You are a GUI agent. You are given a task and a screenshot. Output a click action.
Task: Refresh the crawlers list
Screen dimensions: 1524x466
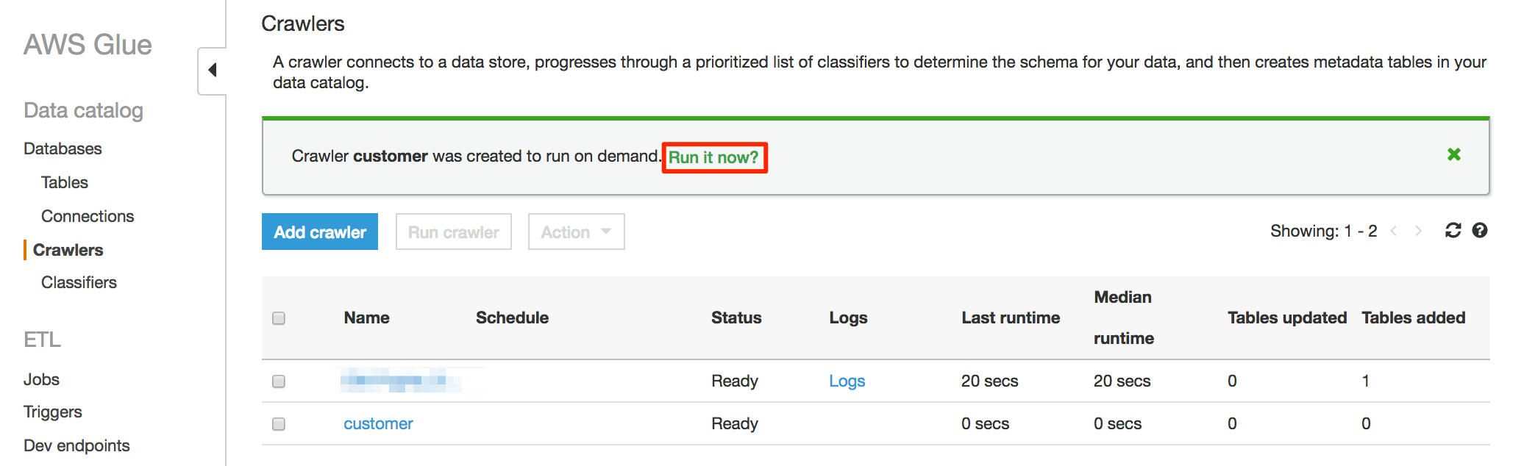1453,231
